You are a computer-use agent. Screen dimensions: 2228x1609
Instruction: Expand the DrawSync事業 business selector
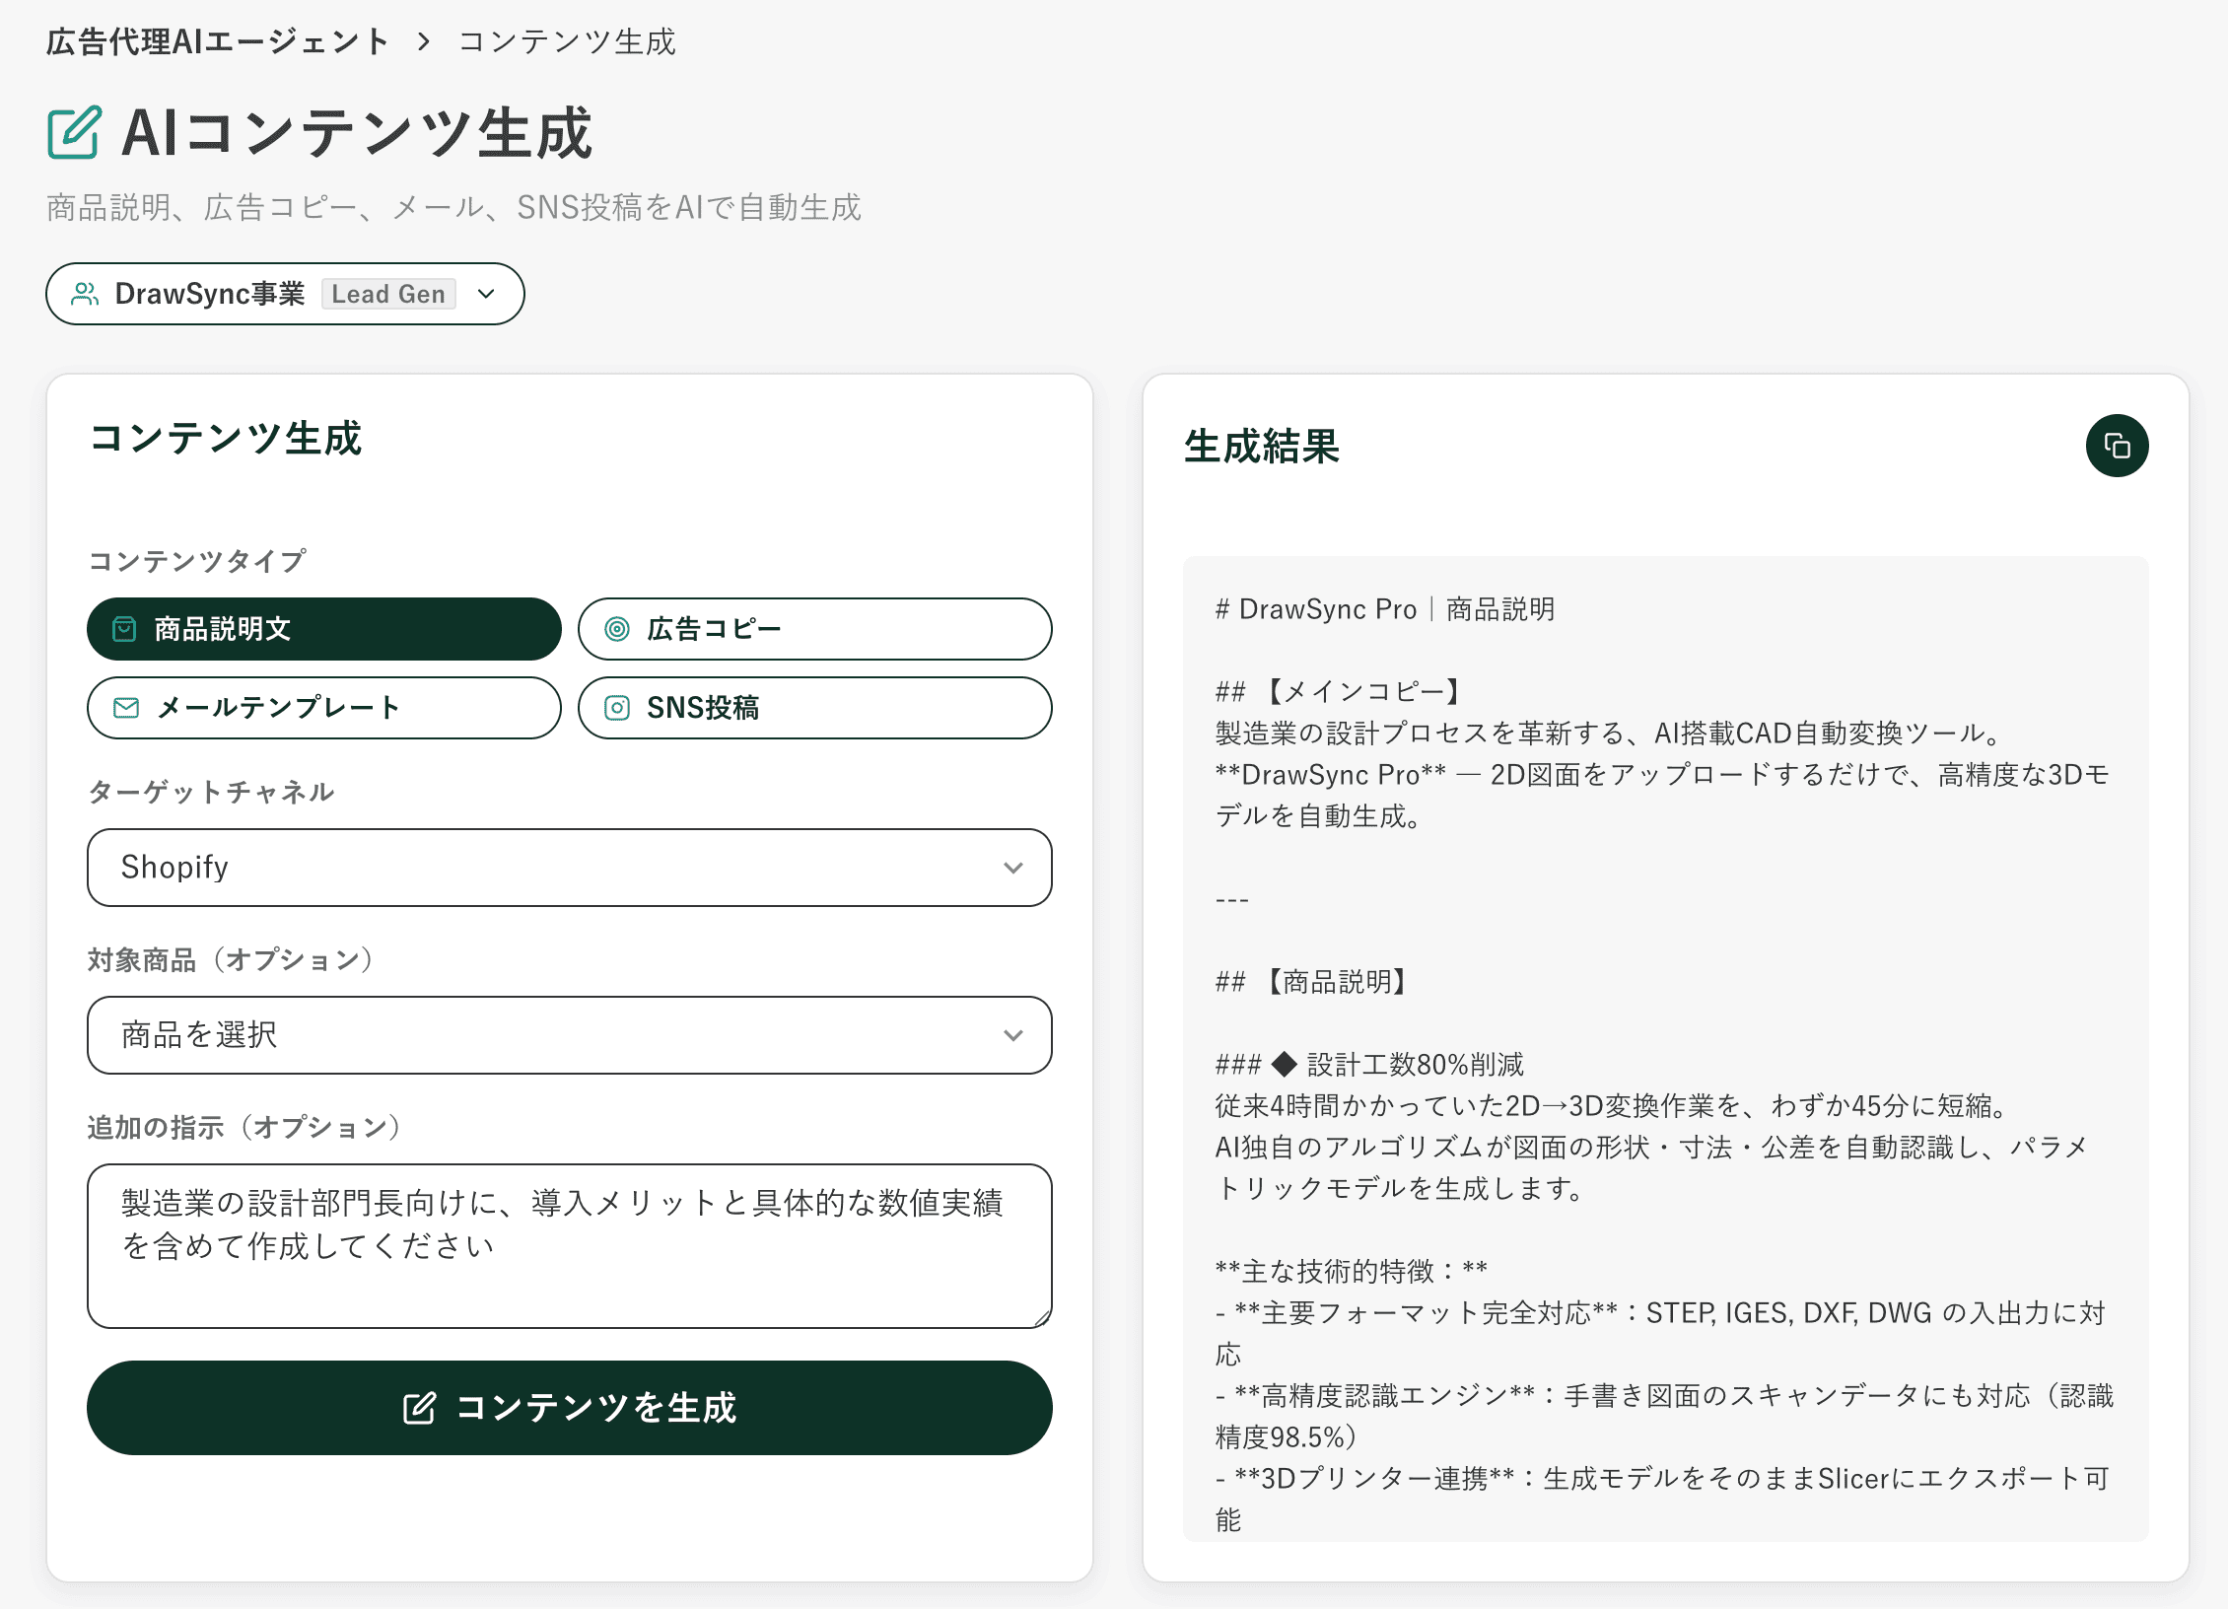coord(485,293)
